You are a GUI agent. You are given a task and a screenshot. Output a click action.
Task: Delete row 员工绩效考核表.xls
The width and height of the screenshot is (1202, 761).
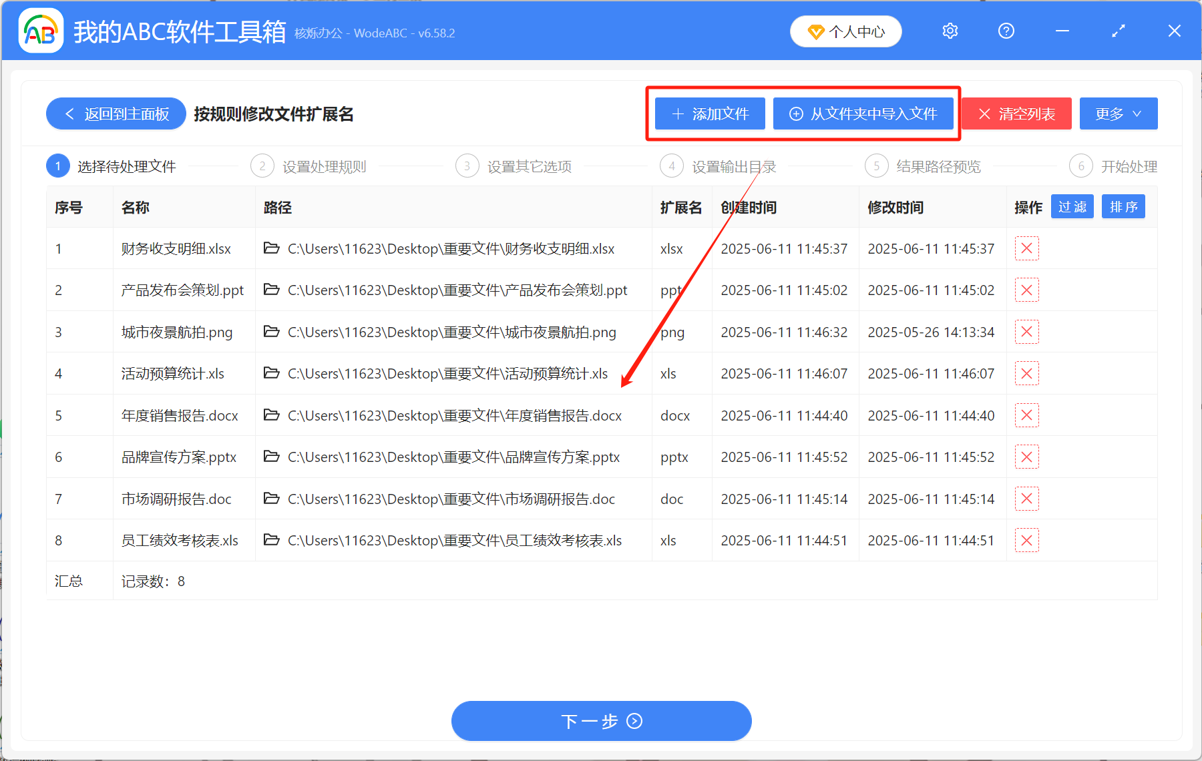point(1027,540)
